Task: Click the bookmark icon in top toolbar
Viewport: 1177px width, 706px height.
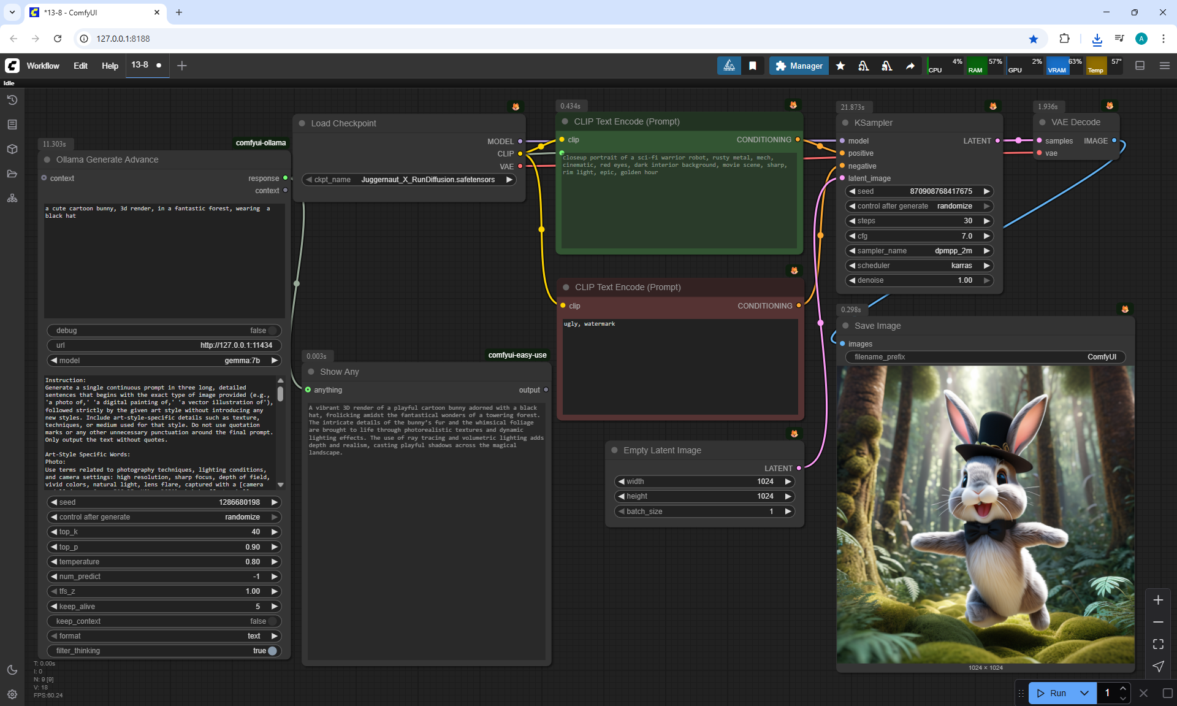Action: 752,66
